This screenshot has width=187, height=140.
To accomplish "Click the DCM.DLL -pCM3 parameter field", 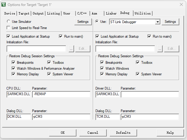I will click(61, 117).
